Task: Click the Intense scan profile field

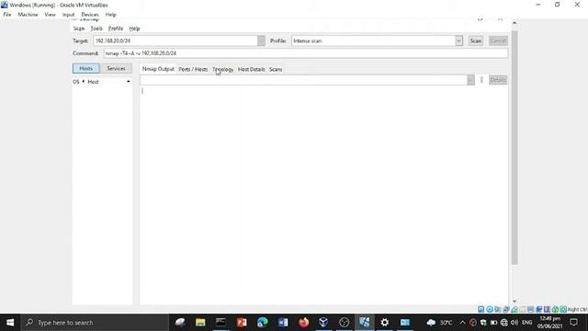Action: pos(373,40)
